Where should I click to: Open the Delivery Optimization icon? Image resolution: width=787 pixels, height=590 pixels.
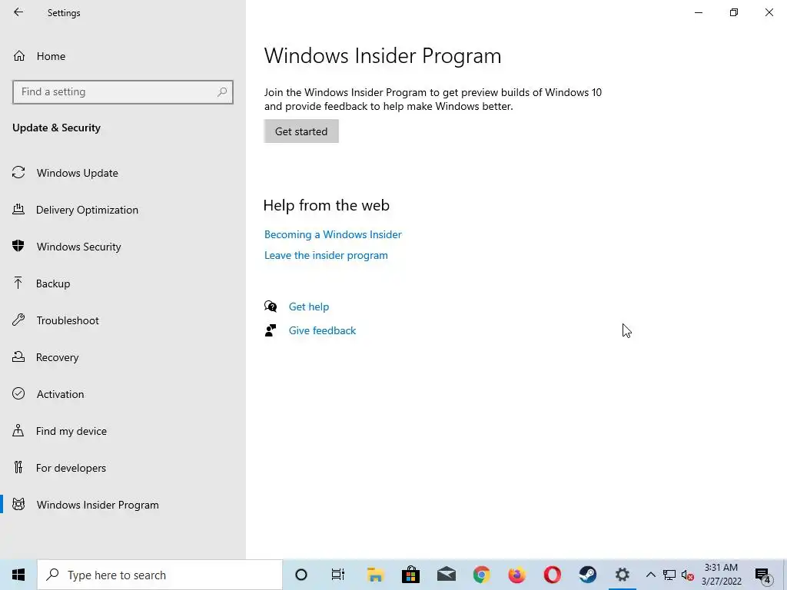click(18, 210)
